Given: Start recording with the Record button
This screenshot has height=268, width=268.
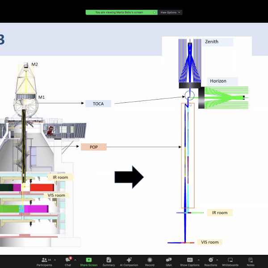Looking at the screenshot, I should [150, 261].
